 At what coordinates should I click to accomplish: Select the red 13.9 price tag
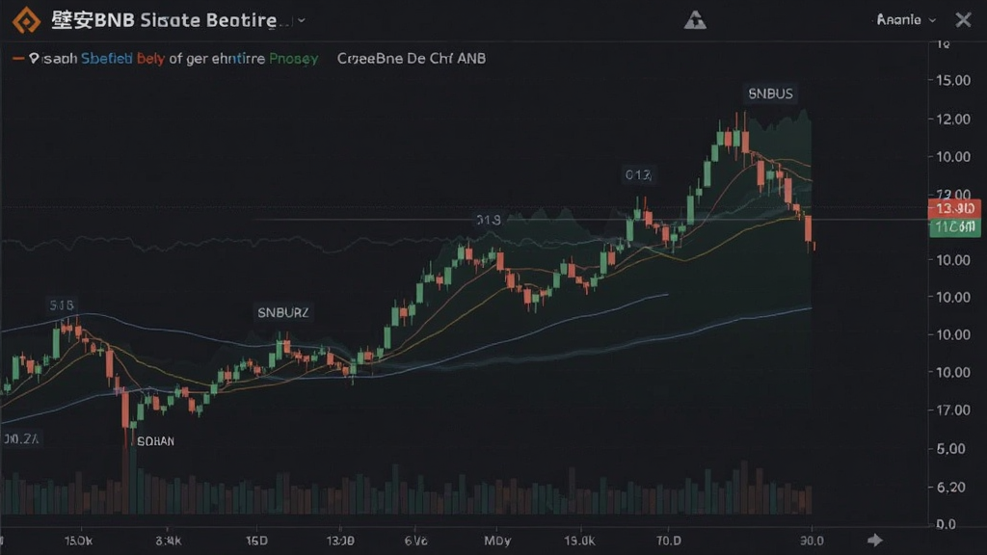pyautogui.click(x=954, y=208)
